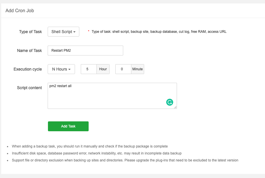Click the Add Cron Job panel title

pos(20,11)
